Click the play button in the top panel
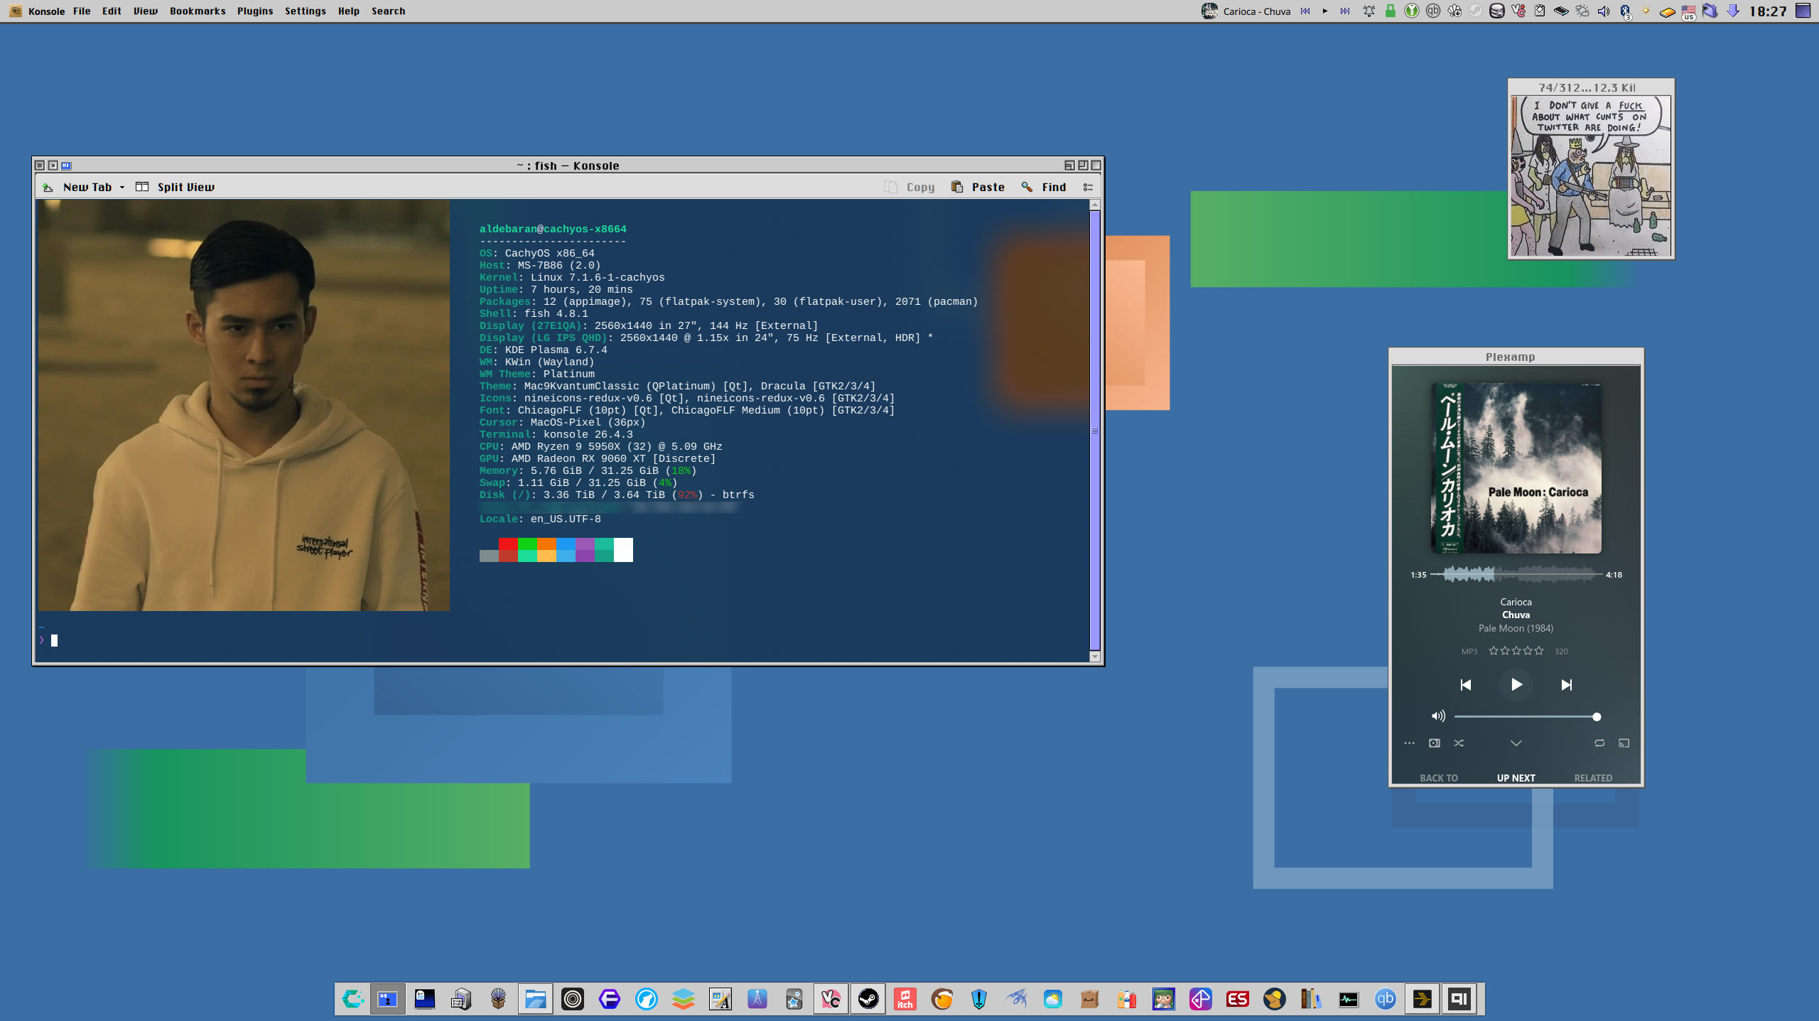 coord(1325,11)
